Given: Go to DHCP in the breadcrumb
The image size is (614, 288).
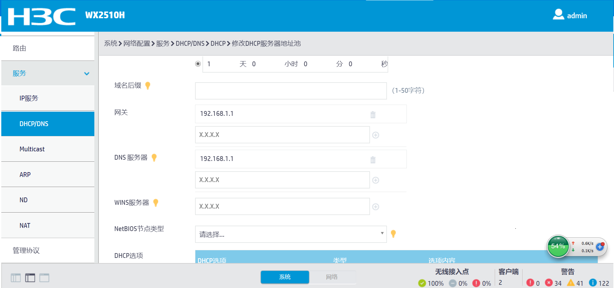Looking at the screenshot, I should click(x=218, y=44).
